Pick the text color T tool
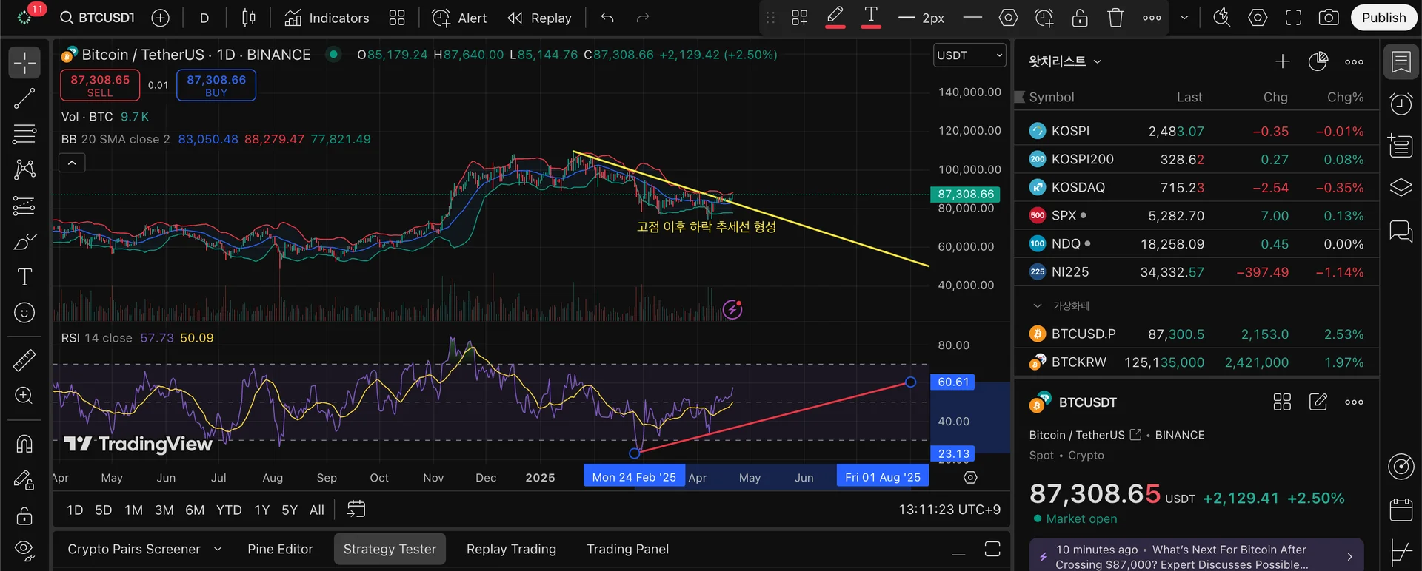 (x=871, y=16)
